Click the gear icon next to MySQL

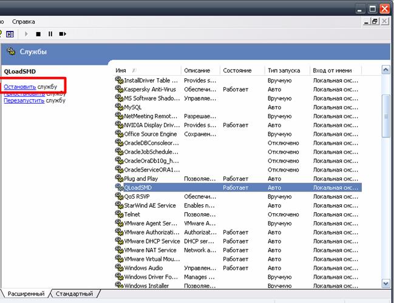(119, 107)
